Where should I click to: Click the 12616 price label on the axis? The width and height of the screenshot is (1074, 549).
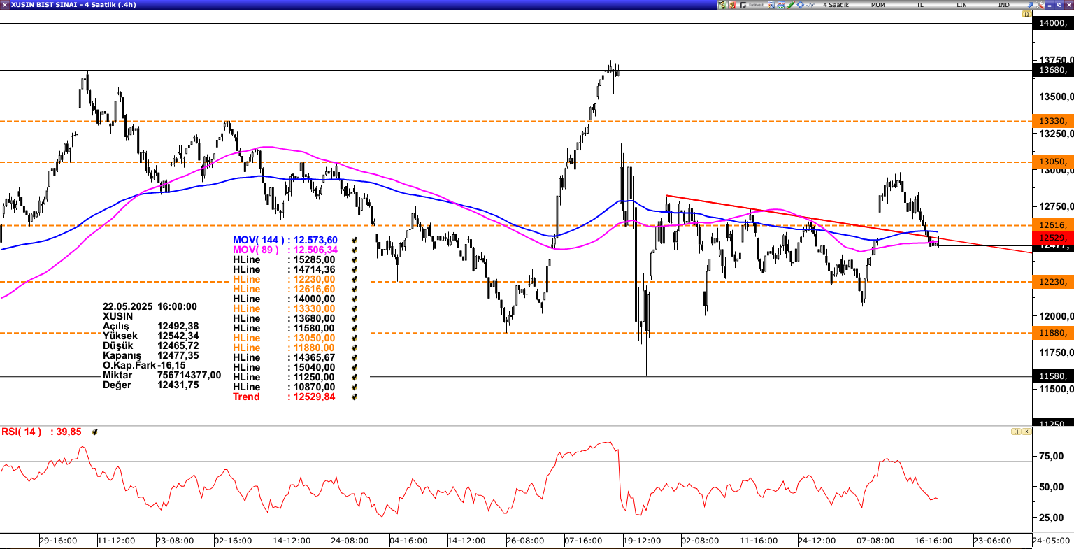click(1053, 225)
